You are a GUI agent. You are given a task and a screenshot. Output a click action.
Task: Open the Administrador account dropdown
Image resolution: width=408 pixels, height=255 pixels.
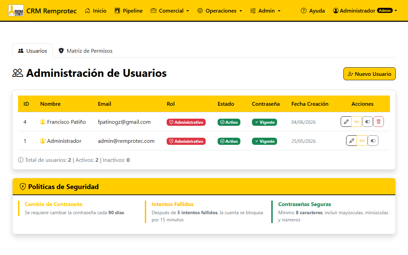(365, 11)
